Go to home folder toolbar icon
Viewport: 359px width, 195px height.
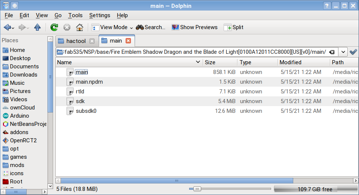(x=79, y=27)
